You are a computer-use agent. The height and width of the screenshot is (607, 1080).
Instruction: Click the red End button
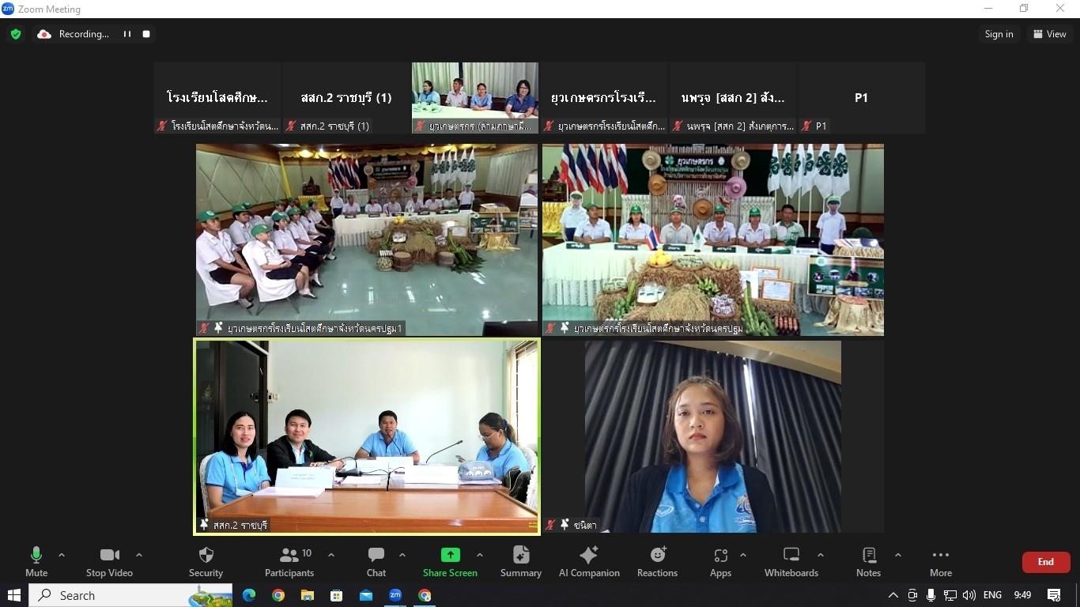coord(1045,562)
